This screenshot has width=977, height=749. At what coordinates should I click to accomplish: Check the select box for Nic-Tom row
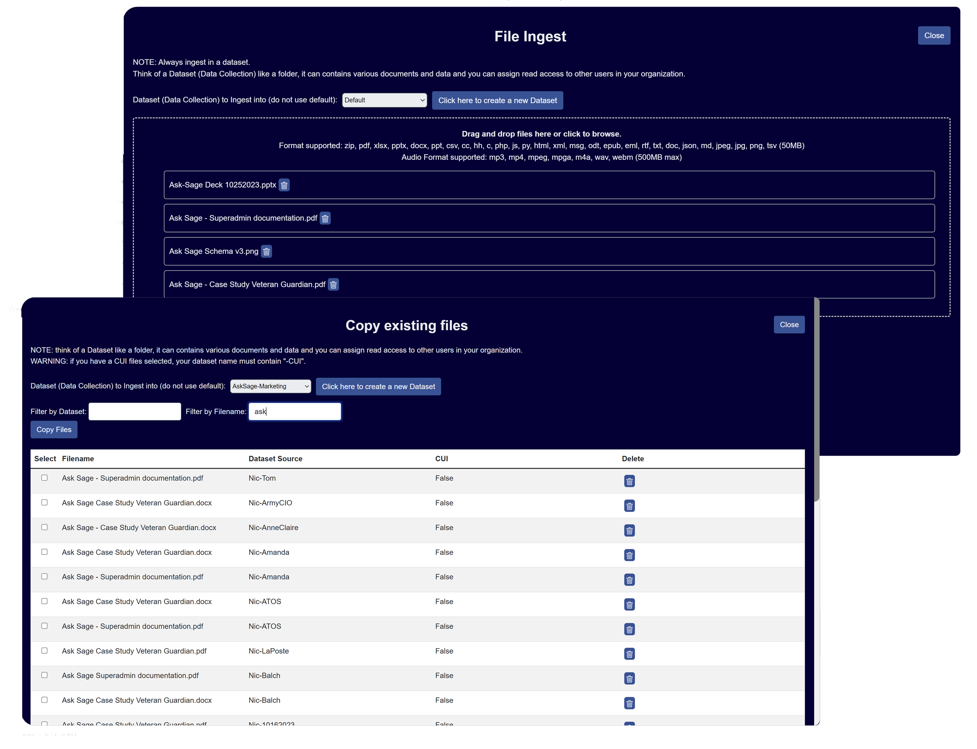pyautogui.click(x=44, y=478)
